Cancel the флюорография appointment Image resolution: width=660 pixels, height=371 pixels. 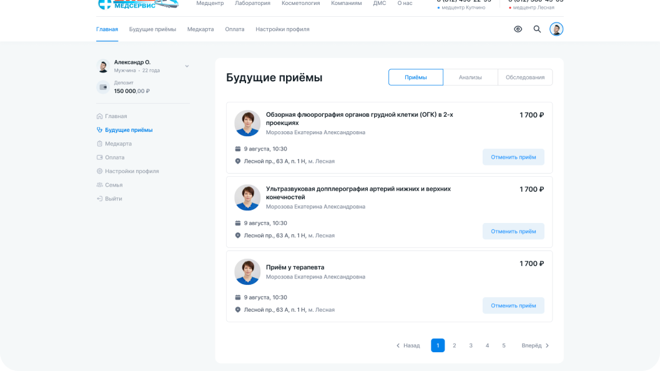(x=513, y=157)
